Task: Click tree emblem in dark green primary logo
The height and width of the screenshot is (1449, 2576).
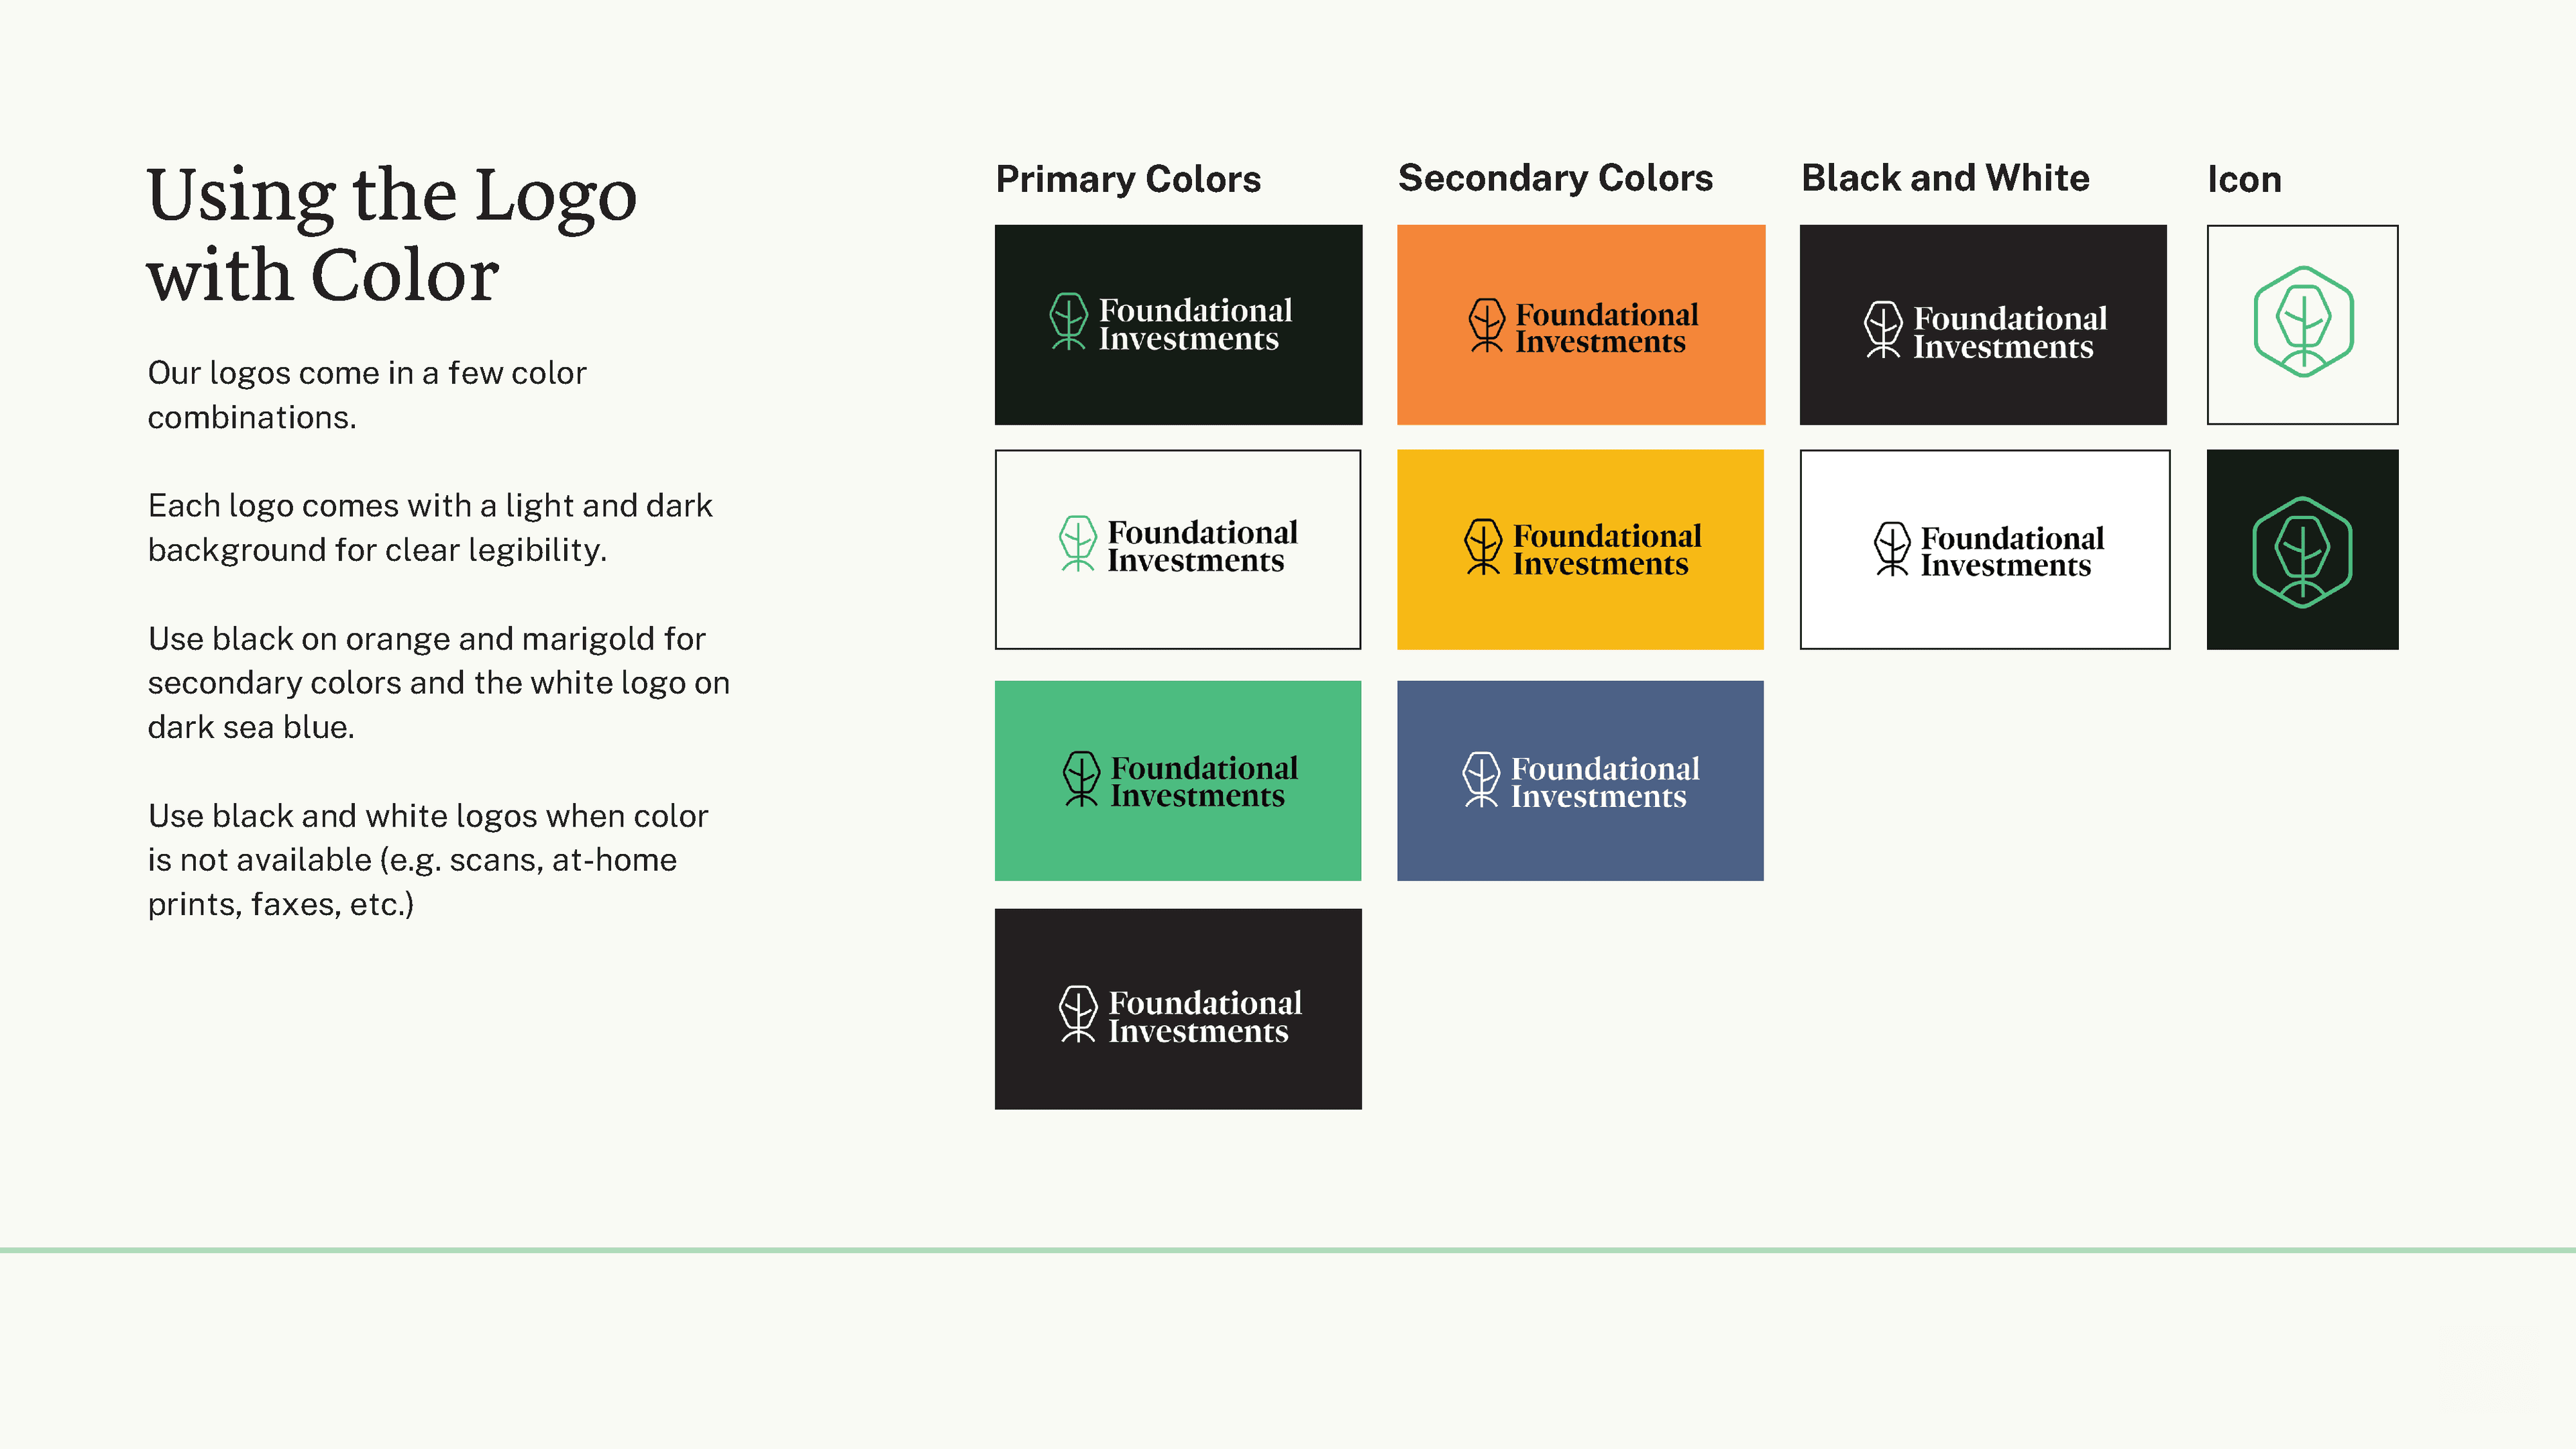Action: 1068,321
